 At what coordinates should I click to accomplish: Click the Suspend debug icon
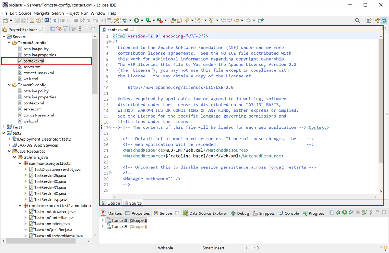(70, 21)
